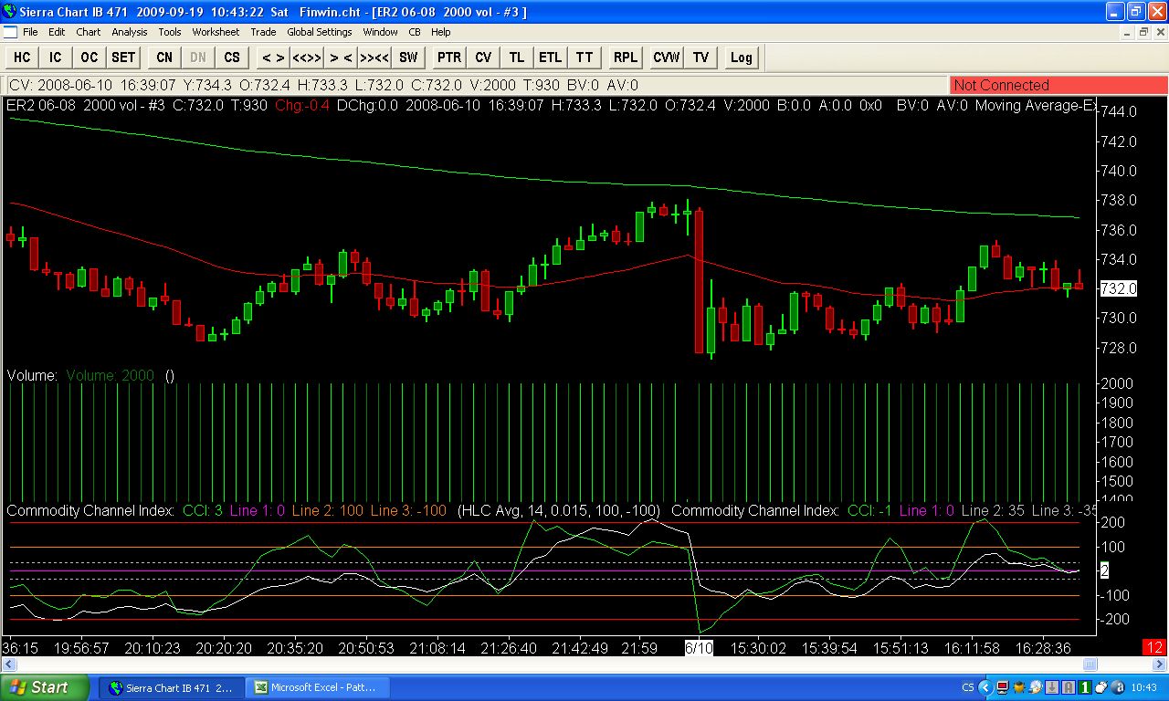The width and height of the screenshot is (1169, 701).
Task: Open the Chart menu
Action: 89,32
